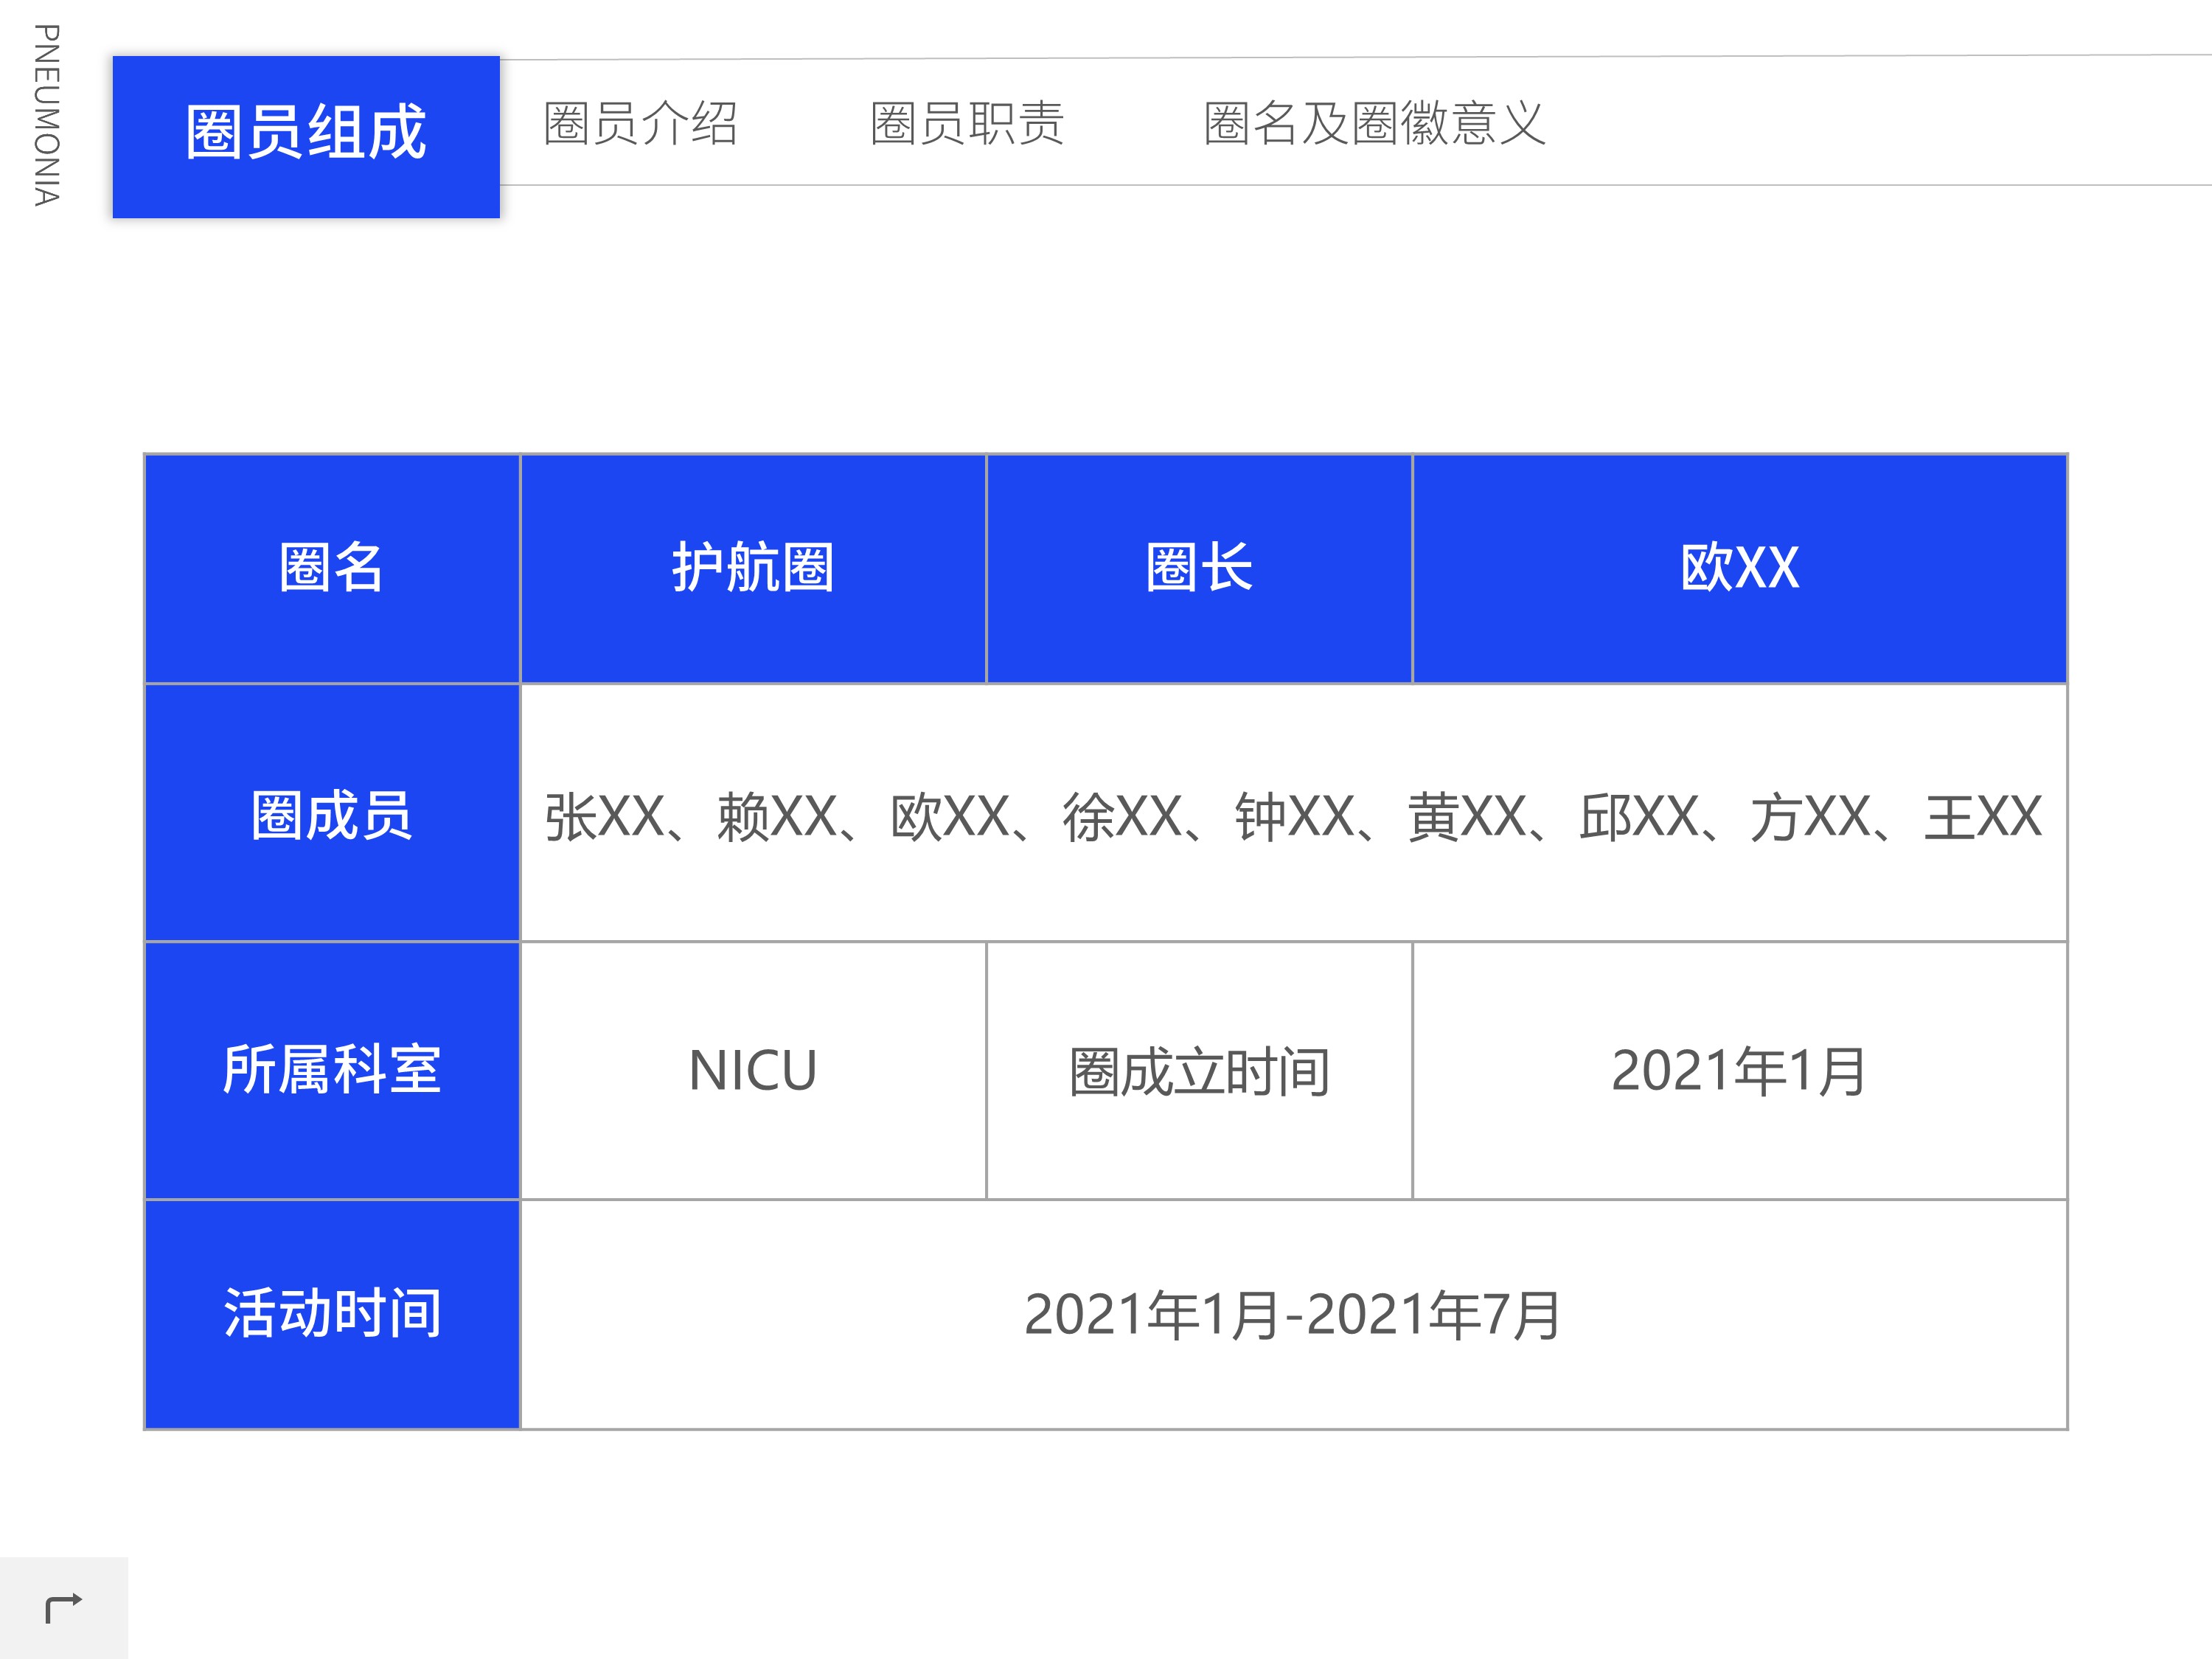
Task: Switch to 圈员职责 tab
Action: [x=967, y=124]
